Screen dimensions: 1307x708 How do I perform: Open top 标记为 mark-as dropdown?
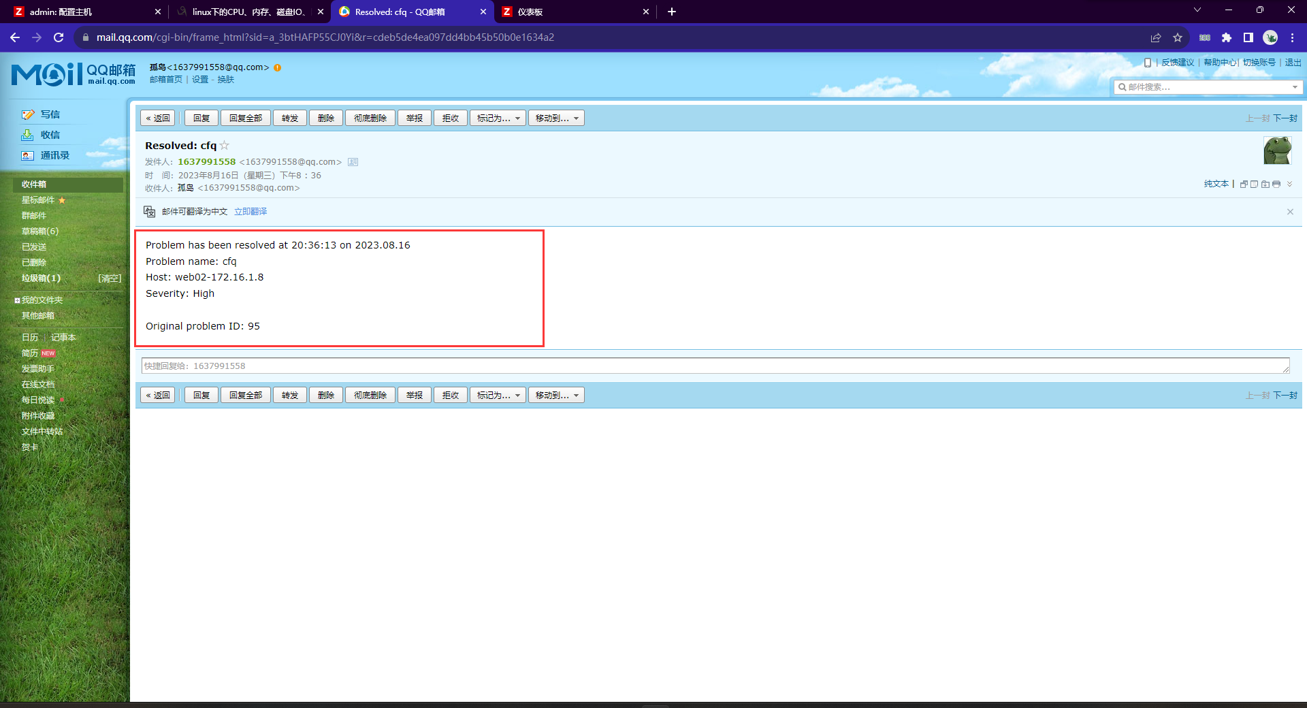coord(498,118)
